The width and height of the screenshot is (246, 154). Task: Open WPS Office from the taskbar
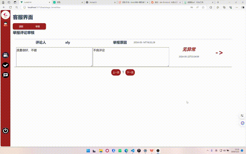151,151
